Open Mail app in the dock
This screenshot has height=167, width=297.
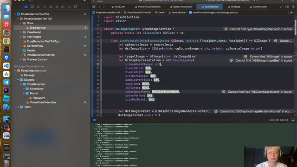(x=6, y=16)
